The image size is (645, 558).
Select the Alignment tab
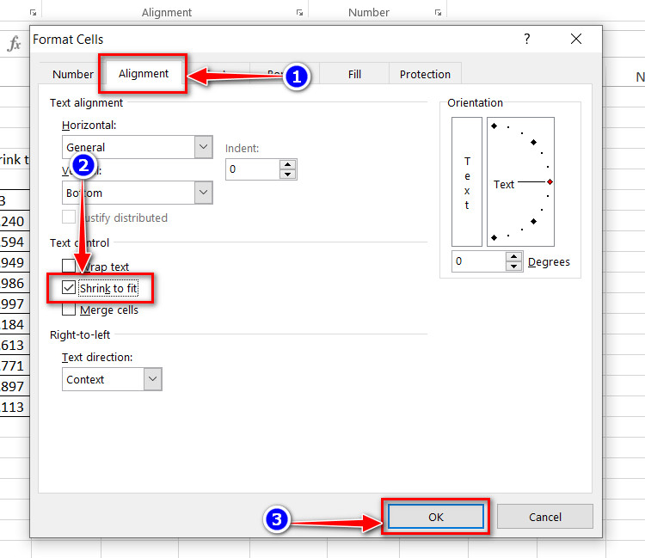pos(143,74)
